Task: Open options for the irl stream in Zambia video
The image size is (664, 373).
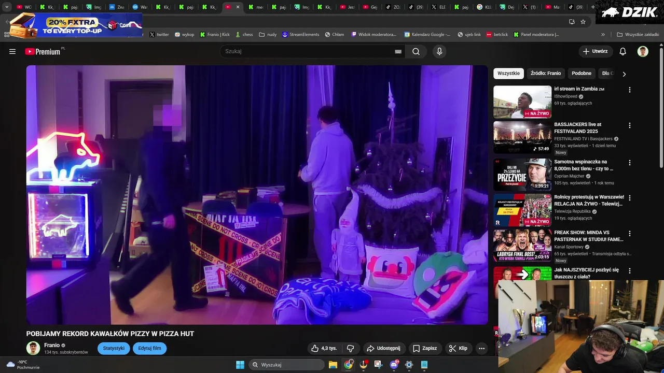Action: 630,90
